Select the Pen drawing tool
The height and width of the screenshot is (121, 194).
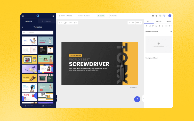pyautogui.click(x=75, y=23)
